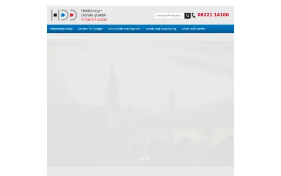Click the telephone handset icon
Viewport: 281px width, 176px height.
[x=193, y=15]
